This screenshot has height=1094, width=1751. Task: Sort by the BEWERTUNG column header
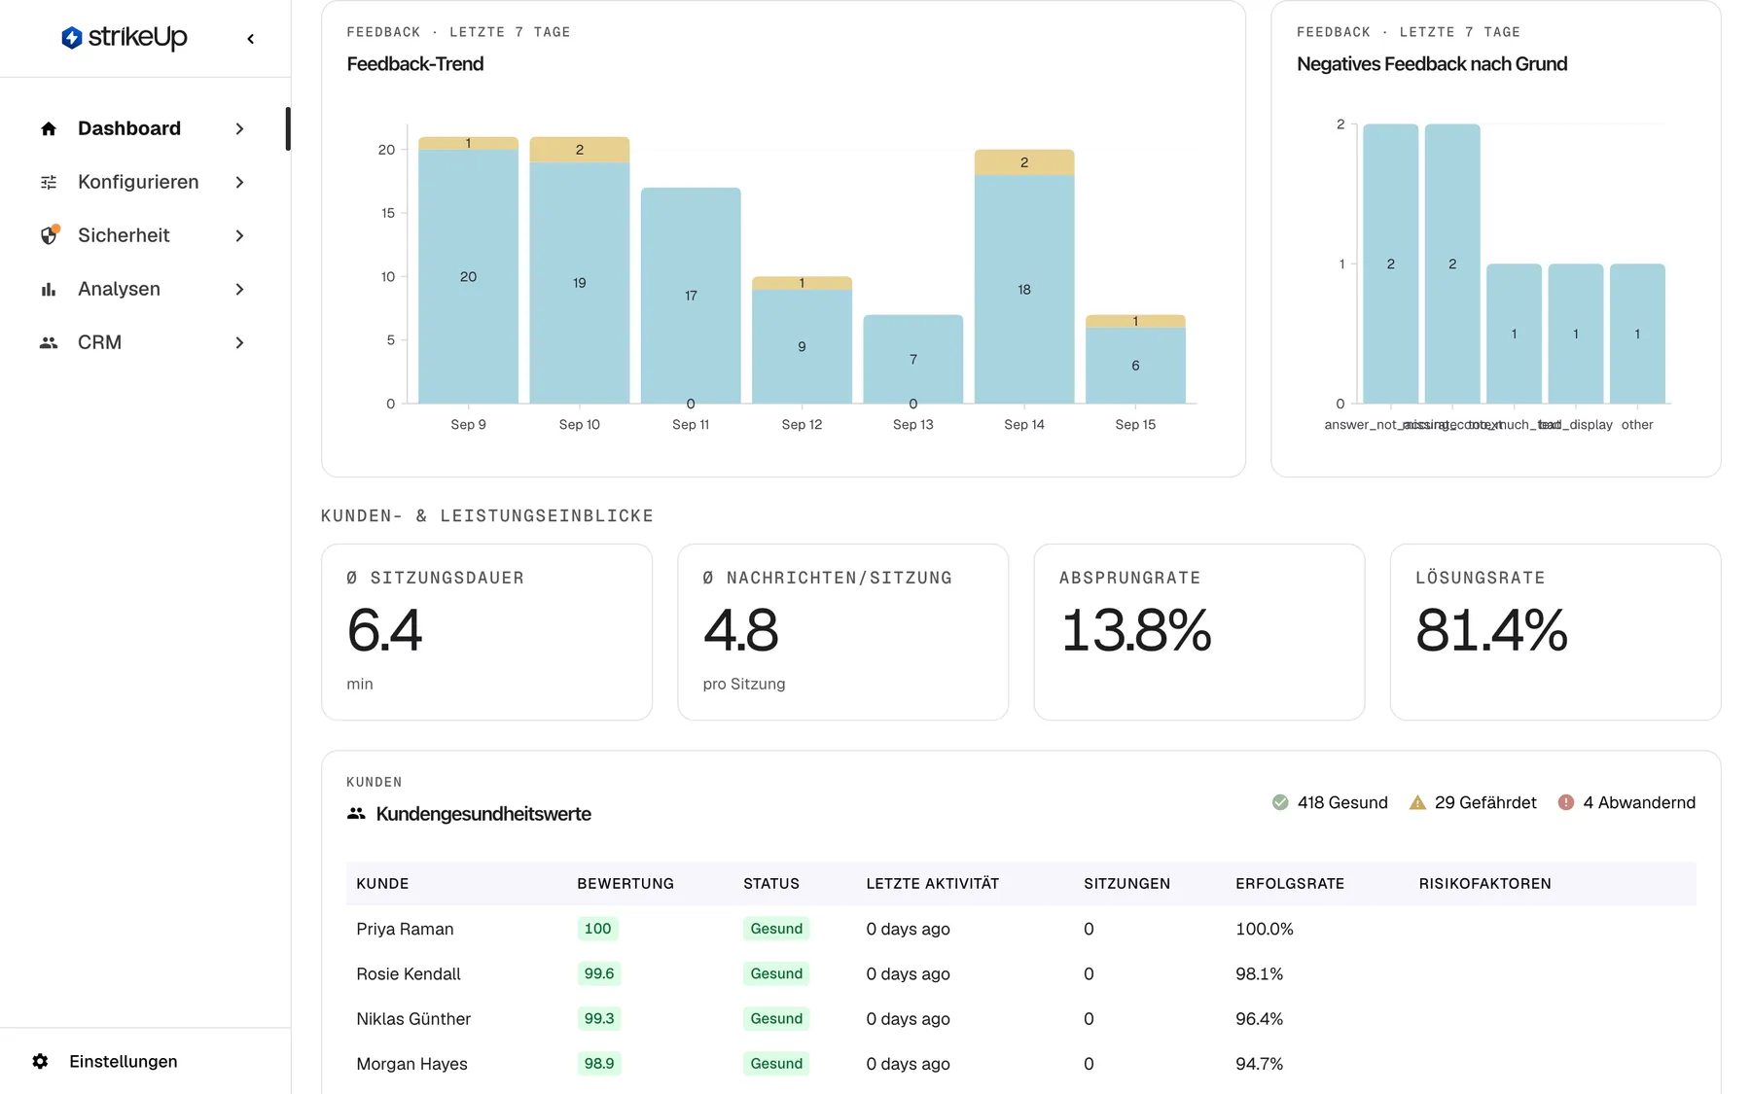[x=625, y=883]
